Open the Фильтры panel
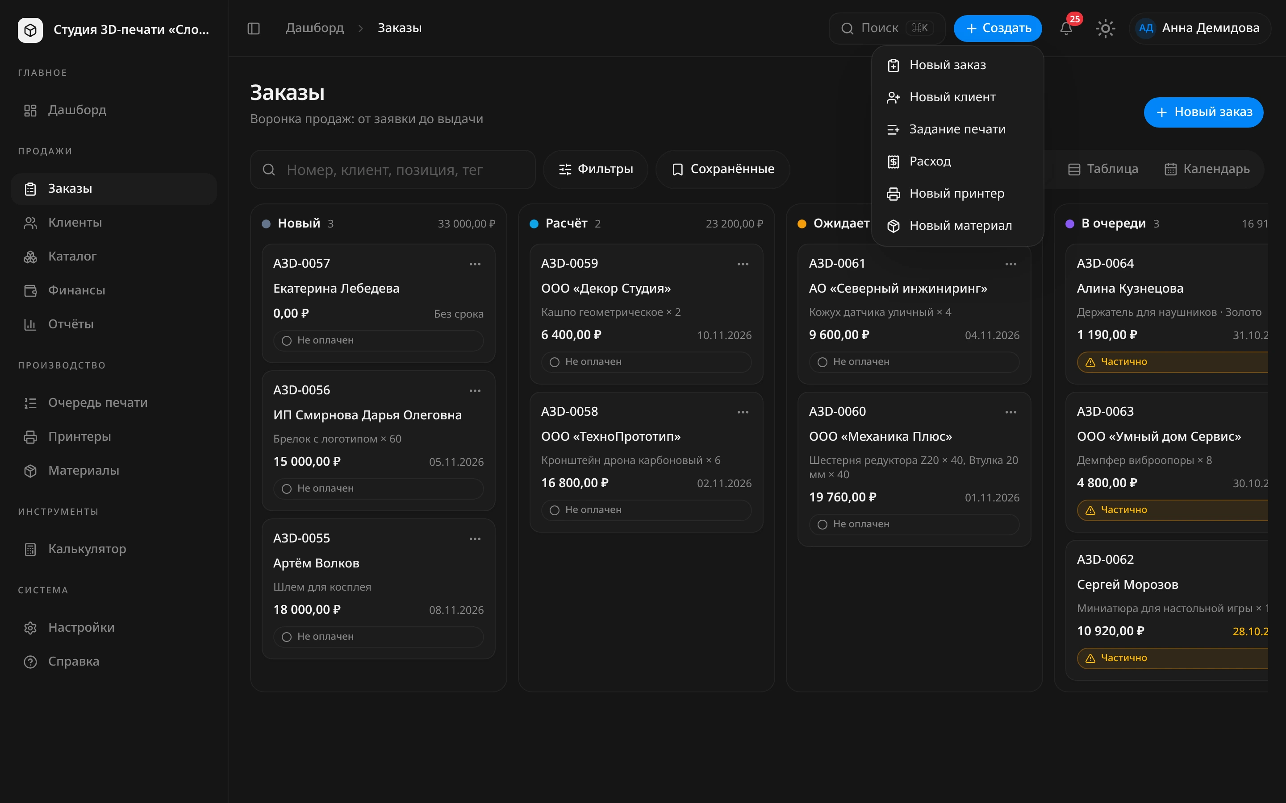The image size is (1286, 803). pyautogui.click(x=595, y=170)
